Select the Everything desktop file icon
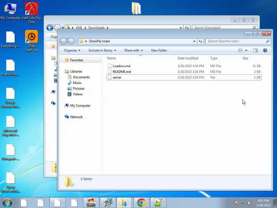 pyautogui.click(x=10, y=39)
